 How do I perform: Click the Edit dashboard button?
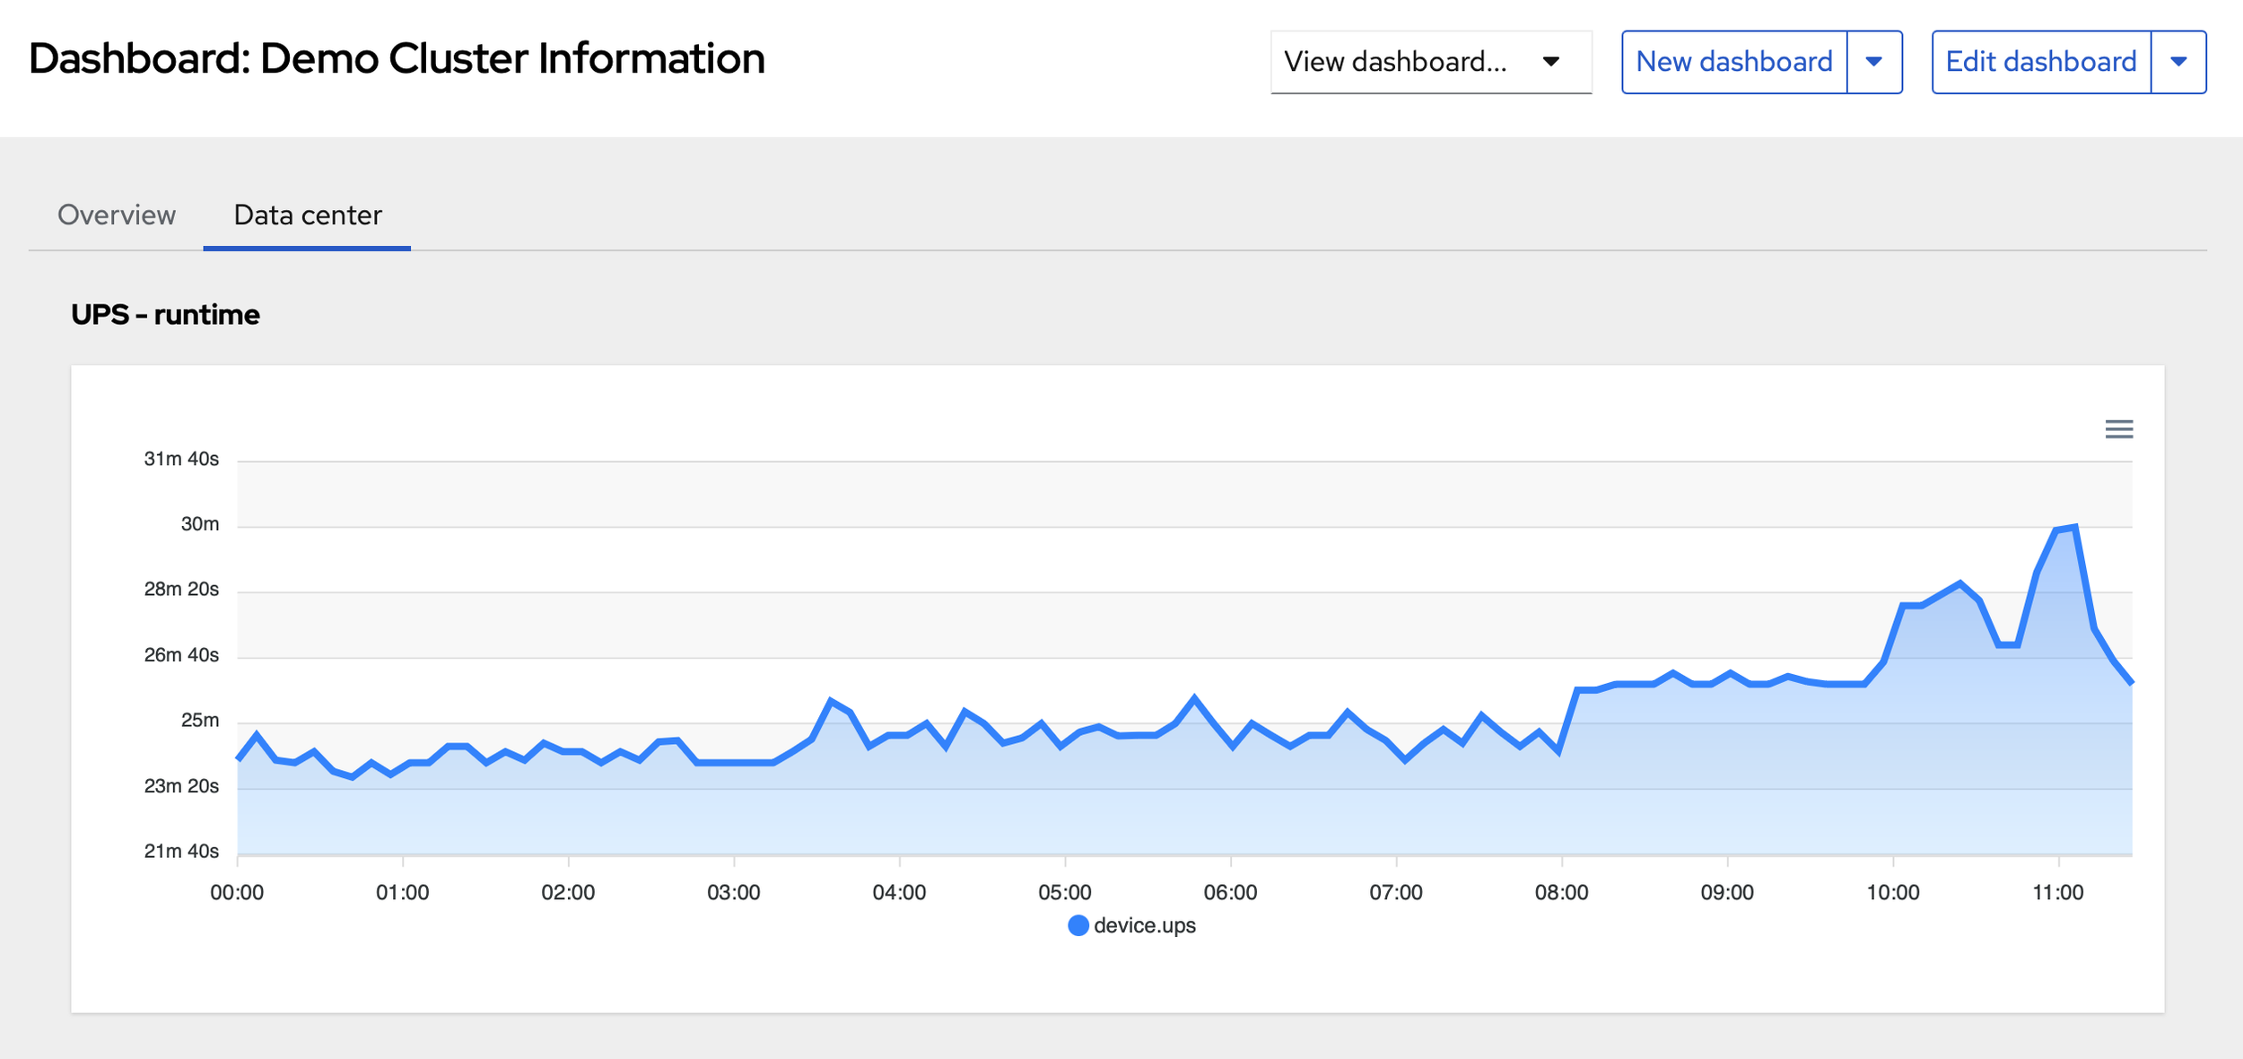[2041, 62]
